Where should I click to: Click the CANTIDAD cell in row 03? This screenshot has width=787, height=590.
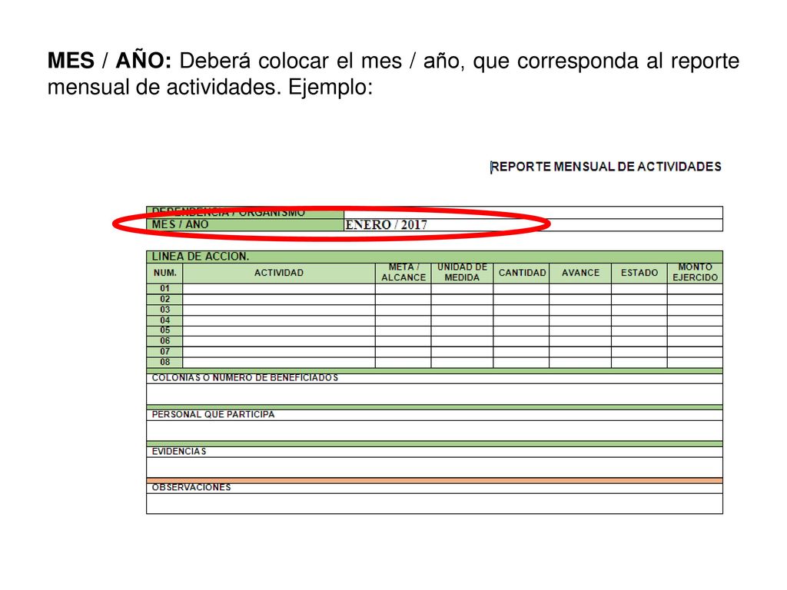(x=522, y=310)
